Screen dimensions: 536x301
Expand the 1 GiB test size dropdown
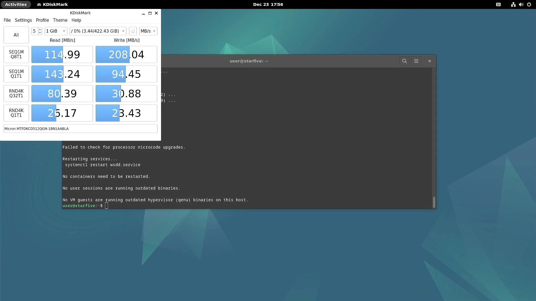[x=56, y=31]
